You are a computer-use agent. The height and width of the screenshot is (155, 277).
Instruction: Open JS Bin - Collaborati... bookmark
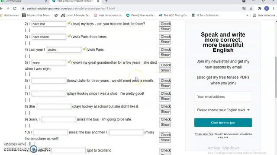pos(206,15)
